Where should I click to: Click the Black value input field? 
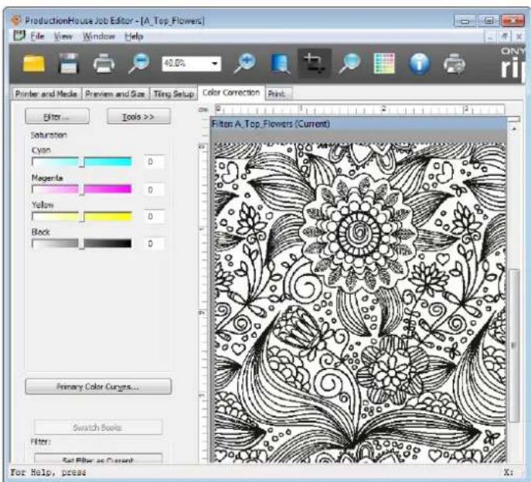click(x=154, y=244)
